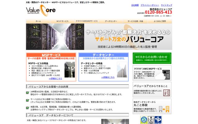The height and width of the screenshot is (124, 198).
Task: Click the 大容量で高速なバックボーン bullet
Action: [95, 66]
